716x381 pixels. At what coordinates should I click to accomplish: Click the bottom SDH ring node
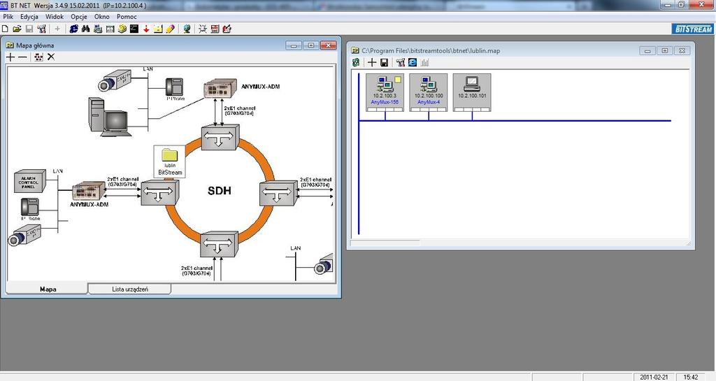(x=219, y=244)
